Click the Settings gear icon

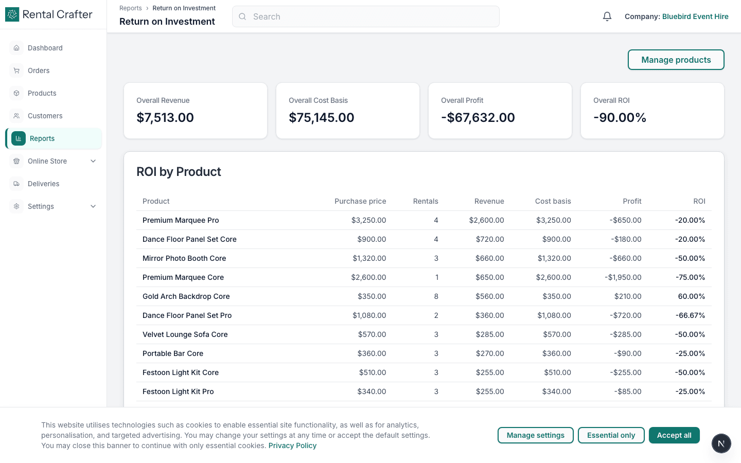[x=16, y=206]
